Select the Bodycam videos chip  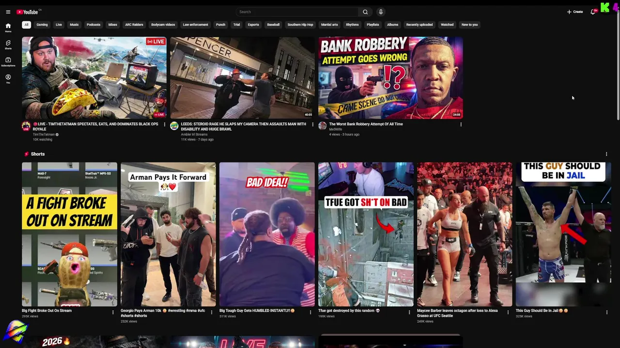click(x=163, y=25)
